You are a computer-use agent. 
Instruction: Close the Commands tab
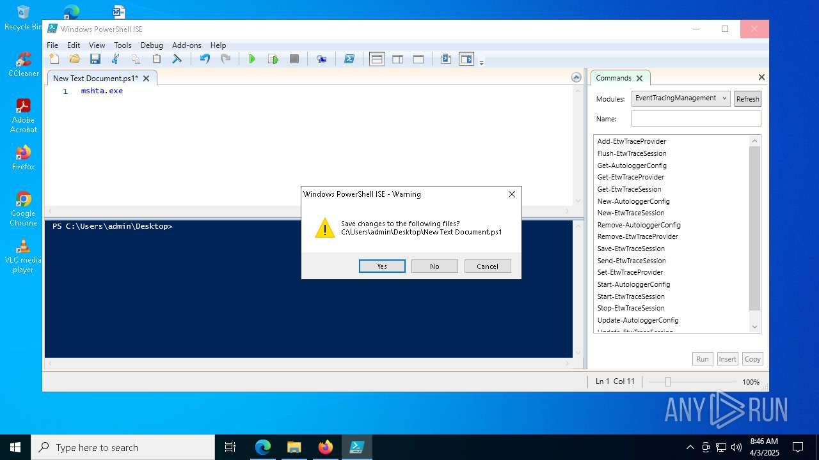point(639,78)
